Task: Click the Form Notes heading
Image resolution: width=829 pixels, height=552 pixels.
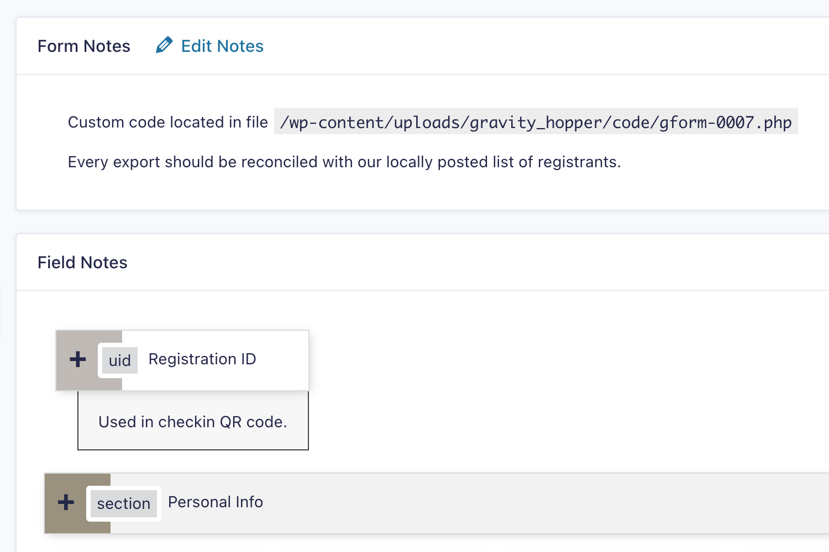Action: (84, 46)
